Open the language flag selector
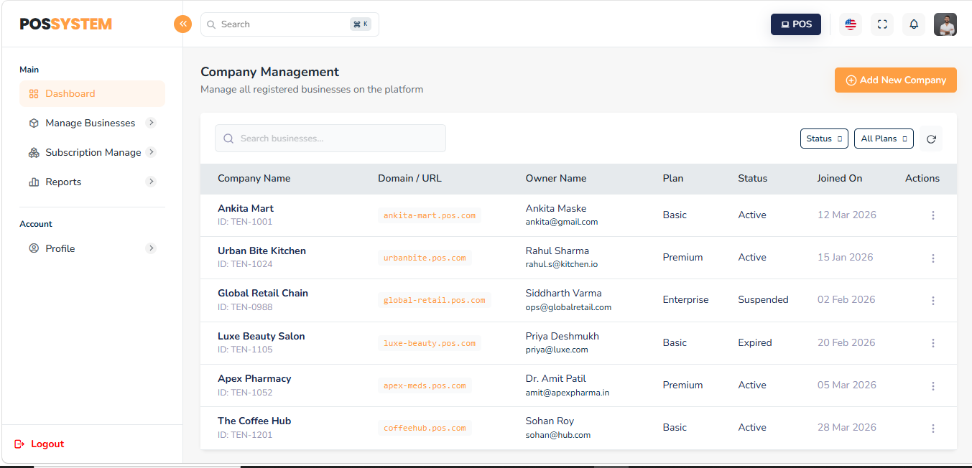This screenshot has height=468, width=972. coord(851,24)
